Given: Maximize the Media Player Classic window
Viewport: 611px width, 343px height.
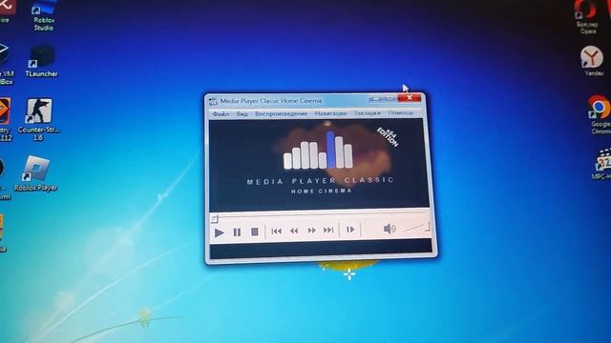Looking at the screenshot, I should (x=390, y=98).
